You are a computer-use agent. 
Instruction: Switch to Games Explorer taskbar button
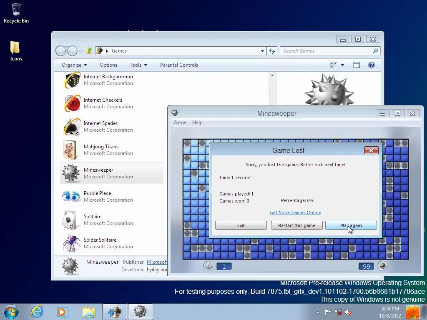(x=115, y=312)
